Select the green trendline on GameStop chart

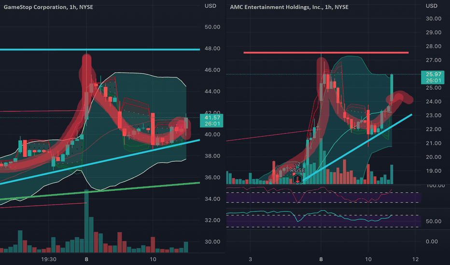click(100, 191)
